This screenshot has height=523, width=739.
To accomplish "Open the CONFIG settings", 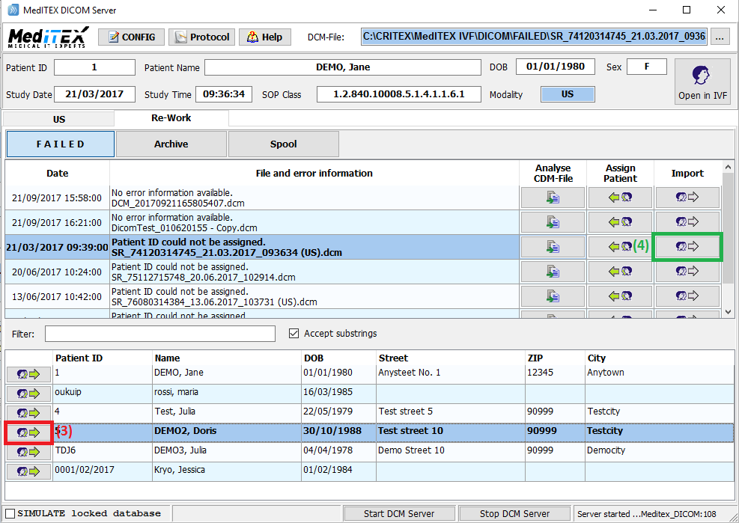I will (x=132, y=37).
